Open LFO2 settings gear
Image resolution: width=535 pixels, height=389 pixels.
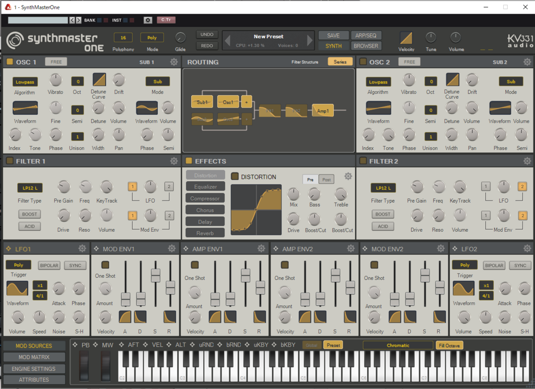point(527,249)
